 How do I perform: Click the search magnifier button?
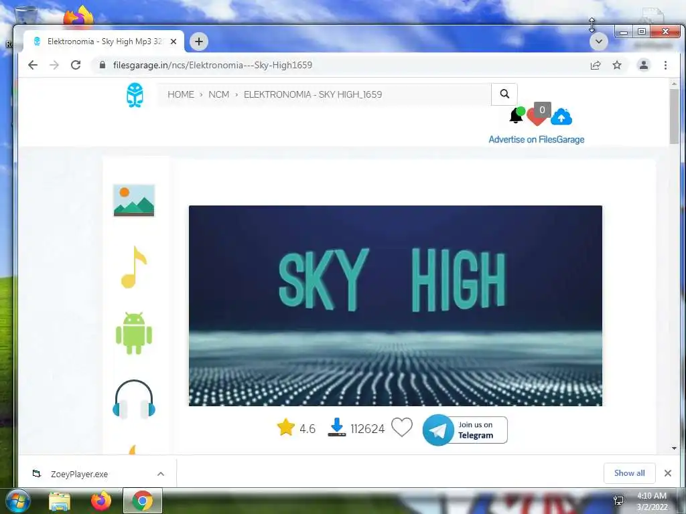(x=504, y=94)
